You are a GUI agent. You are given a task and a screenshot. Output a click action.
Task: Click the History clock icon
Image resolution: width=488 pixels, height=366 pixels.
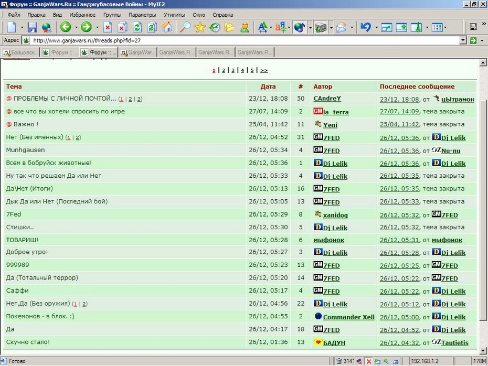(x=215, y=27)
